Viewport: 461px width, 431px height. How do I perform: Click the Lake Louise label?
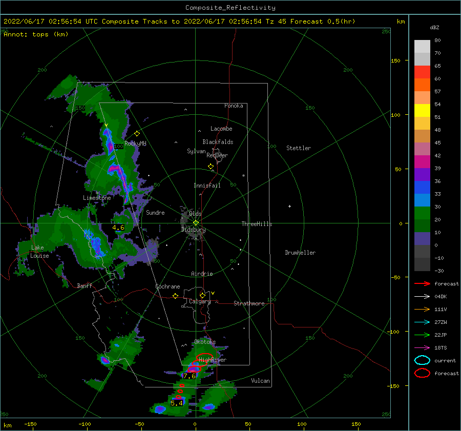(40, 252)
